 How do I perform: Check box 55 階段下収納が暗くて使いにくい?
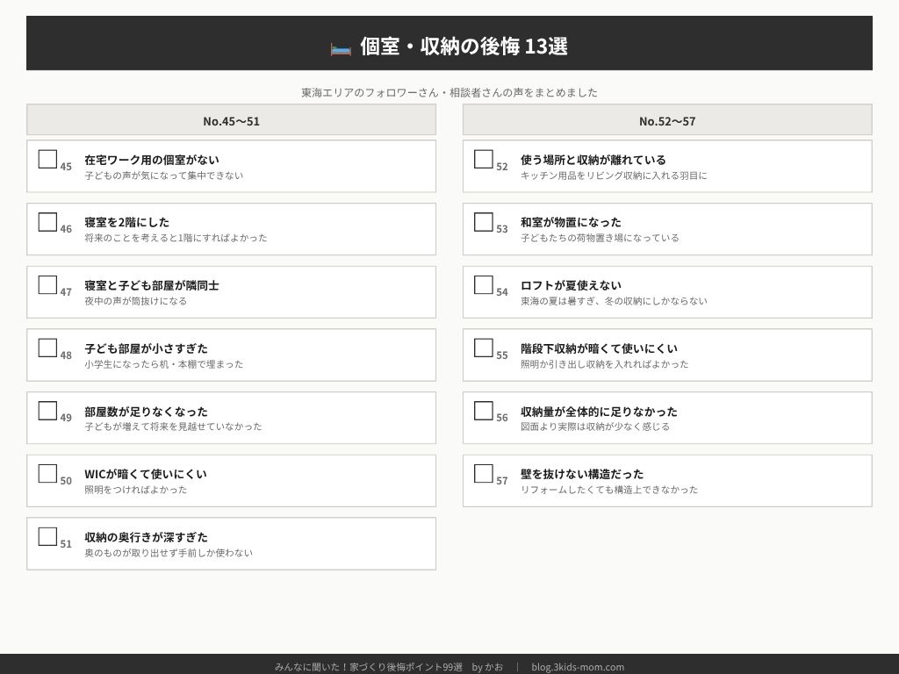coord(484,348)
